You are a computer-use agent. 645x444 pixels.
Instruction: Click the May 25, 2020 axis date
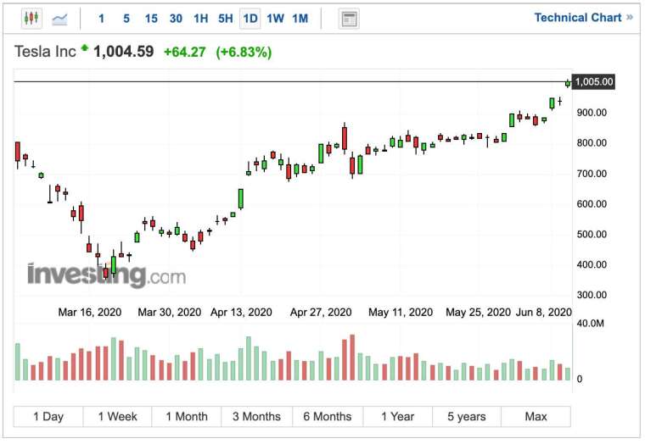pyautogui.click(x=479, y=312)
